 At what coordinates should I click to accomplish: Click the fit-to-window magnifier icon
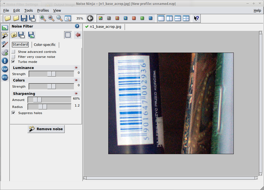[x=68, y=18]
